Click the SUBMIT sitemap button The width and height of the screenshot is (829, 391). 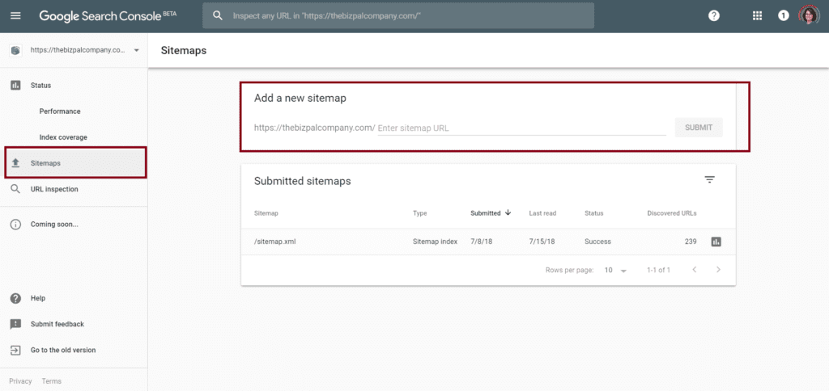tap(699, 128)
